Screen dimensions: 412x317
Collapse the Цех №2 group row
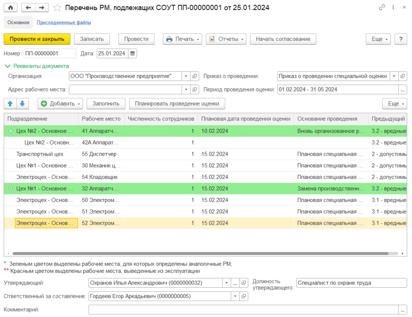[x=10, y=131]
